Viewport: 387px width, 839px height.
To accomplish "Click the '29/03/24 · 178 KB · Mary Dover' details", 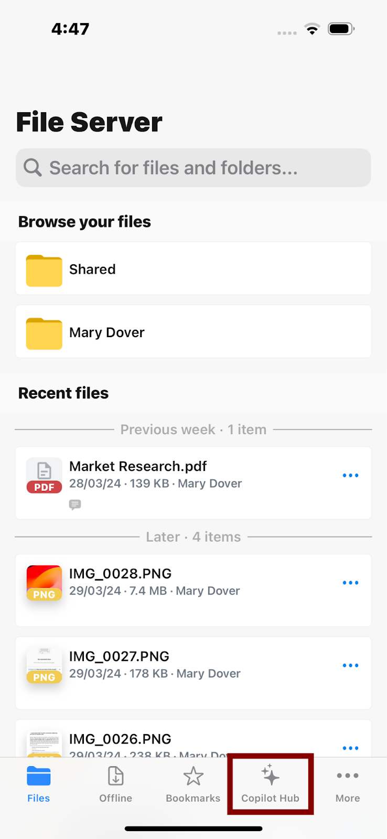I will click(x=155, y=674).
